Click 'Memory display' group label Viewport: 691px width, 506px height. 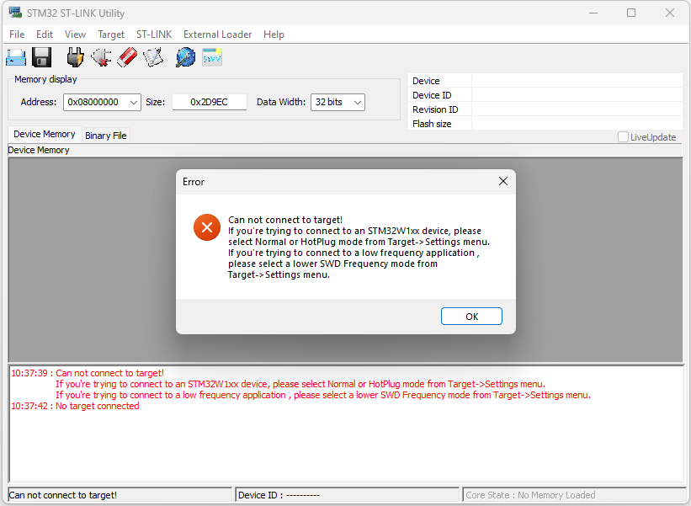pyautogui.click(x=45, y=79)
